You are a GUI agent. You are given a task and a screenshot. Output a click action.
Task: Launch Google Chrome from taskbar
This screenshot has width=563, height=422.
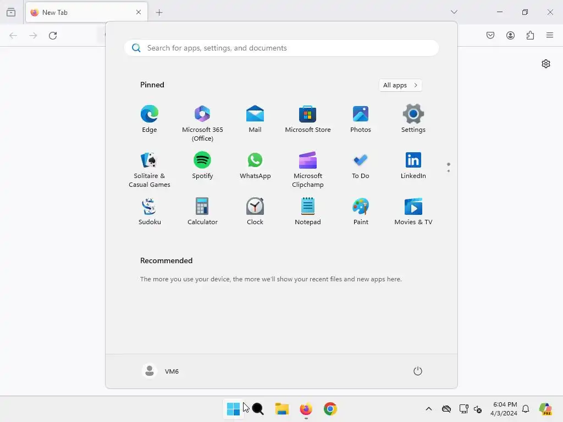(330, 409)
